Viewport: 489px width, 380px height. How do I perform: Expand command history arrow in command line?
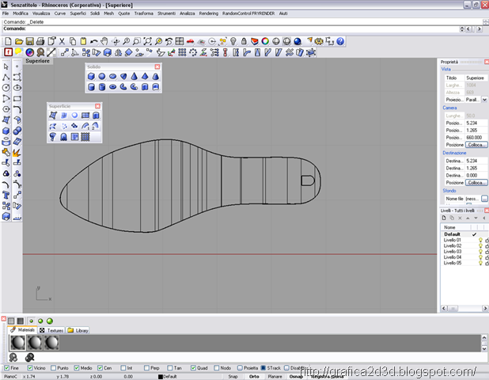point(462,29)
